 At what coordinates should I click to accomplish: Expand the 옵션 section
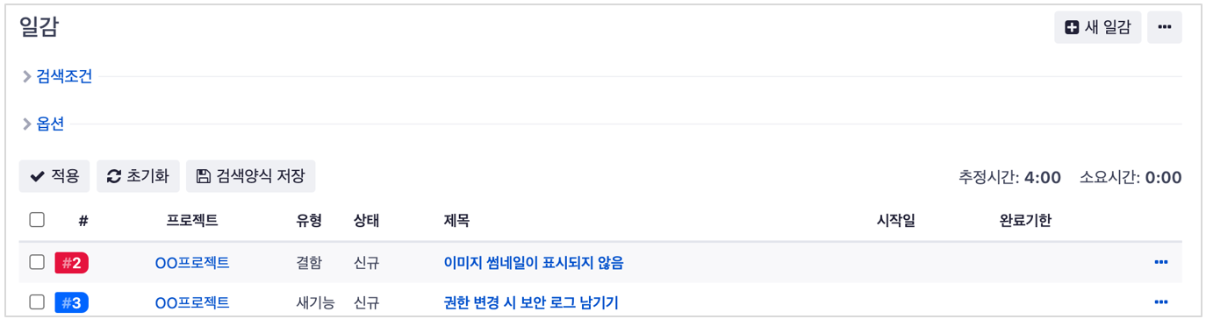pos(43,124)
